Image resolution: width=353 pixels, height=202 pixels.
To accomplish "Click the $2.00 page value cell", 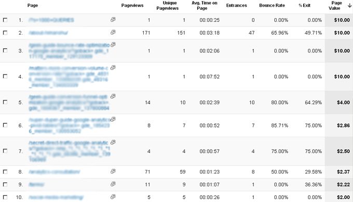I will [x=343, y=197].
